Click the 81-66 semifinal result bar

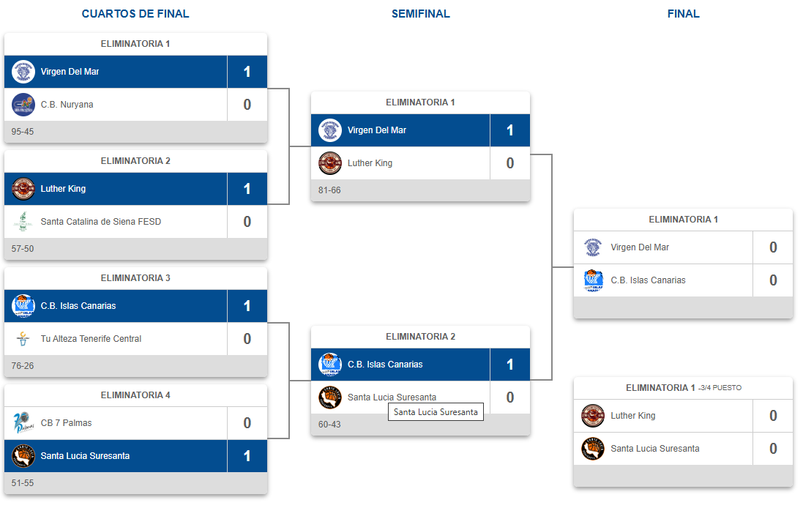[x=420, y=190]
